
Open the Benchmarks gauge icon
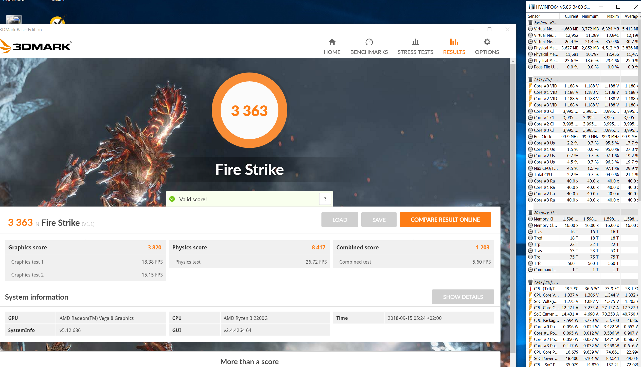(369, 42)
